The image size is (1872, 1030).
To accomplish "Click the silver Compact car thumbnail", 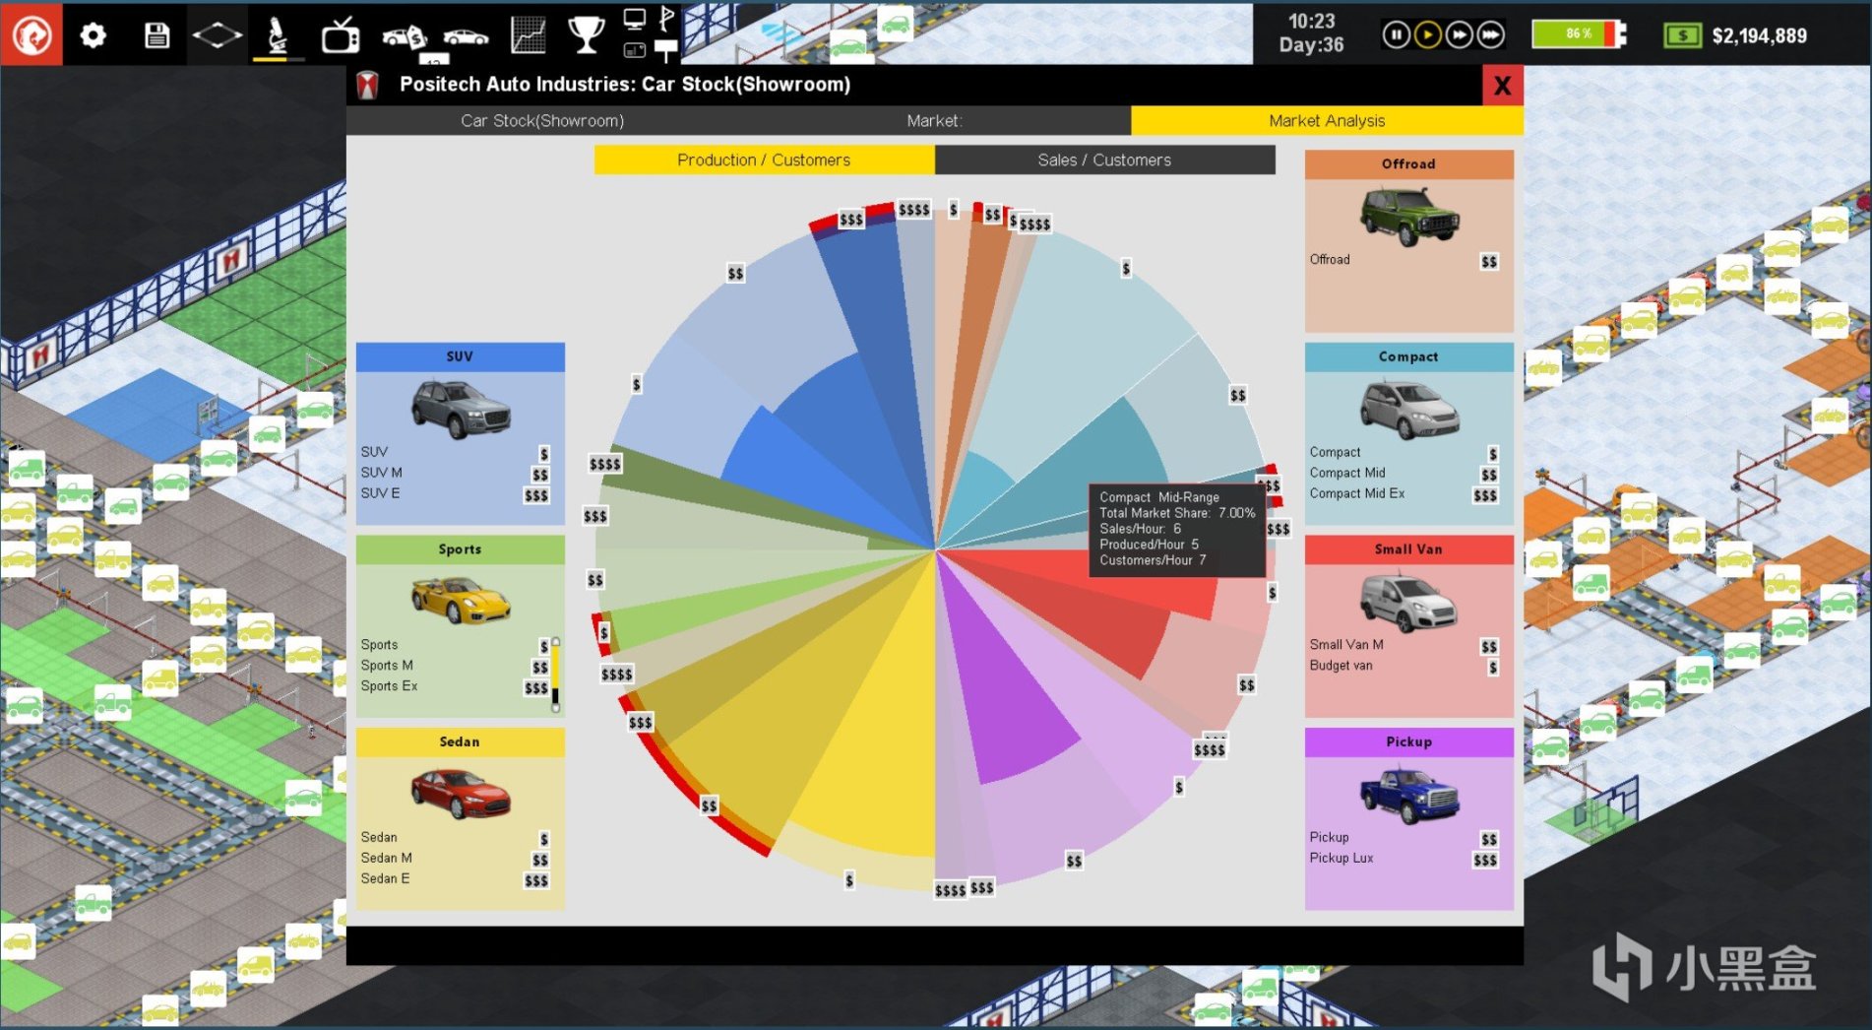I will (x=1409, y=408).
